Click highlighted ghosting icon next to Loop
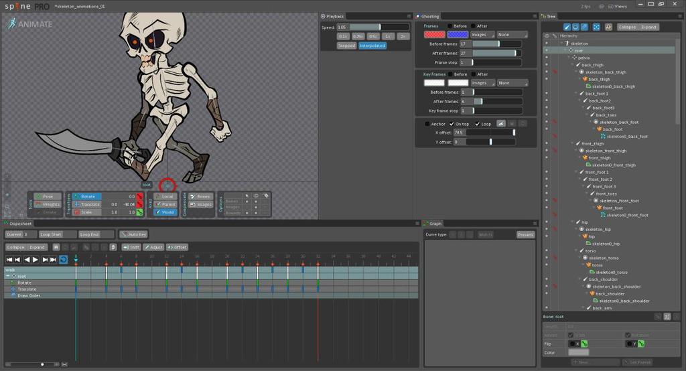 pos(501,124)
